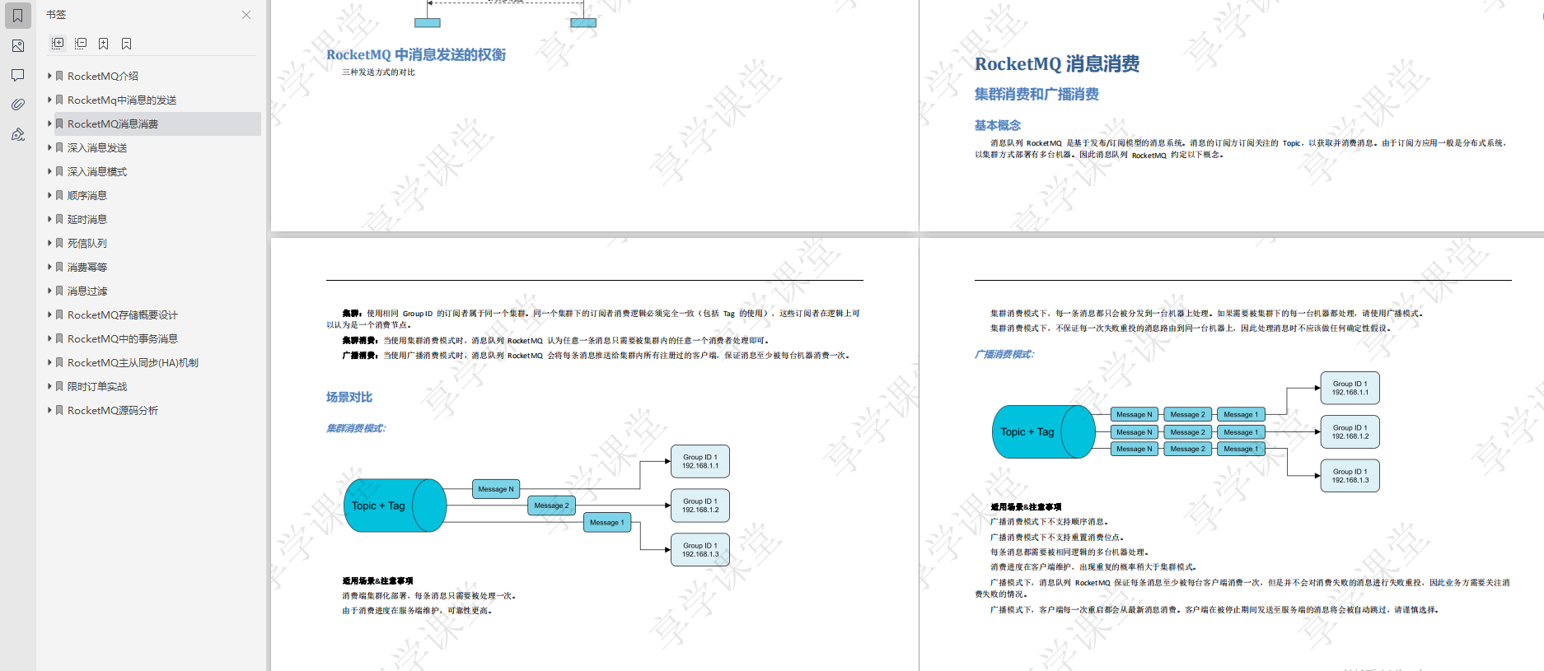Image resolution: width=1544 pixels, height=671 pixels.
Task: Click Group ID 1 192.168.1.2 box in cluster diagram
Action: point(700,506)
